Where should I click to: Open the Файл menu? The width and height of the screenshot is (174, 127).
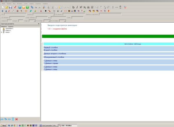[3, 3]
